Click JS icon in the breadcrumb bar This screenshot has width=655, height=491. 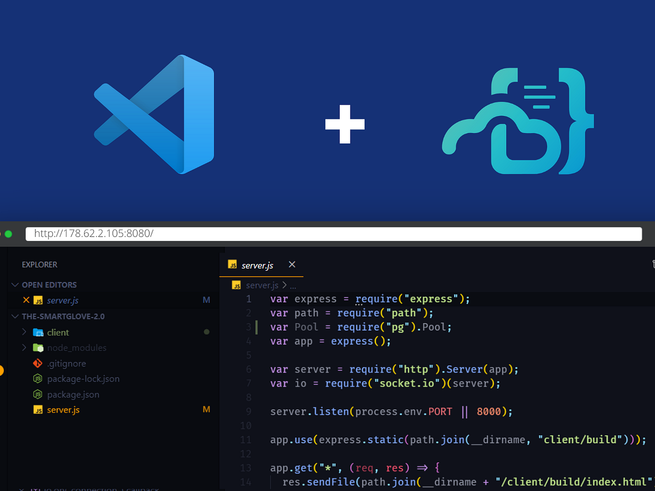pos(236,285)
